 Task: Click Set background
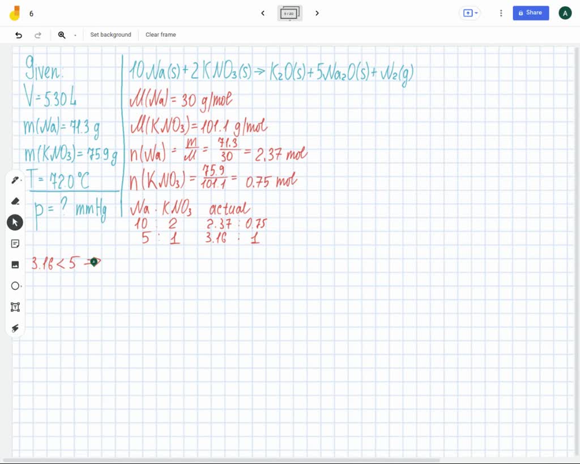coord(110,35)
